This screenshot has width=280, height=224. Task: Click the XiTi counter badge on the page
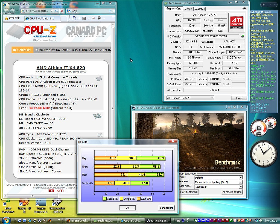click(x=57, y=191)
